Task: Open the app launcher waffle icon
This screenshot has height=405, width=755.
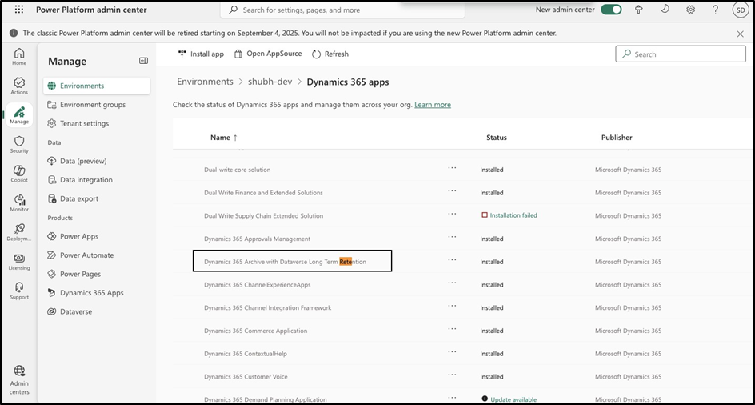Action: (19, 10)
